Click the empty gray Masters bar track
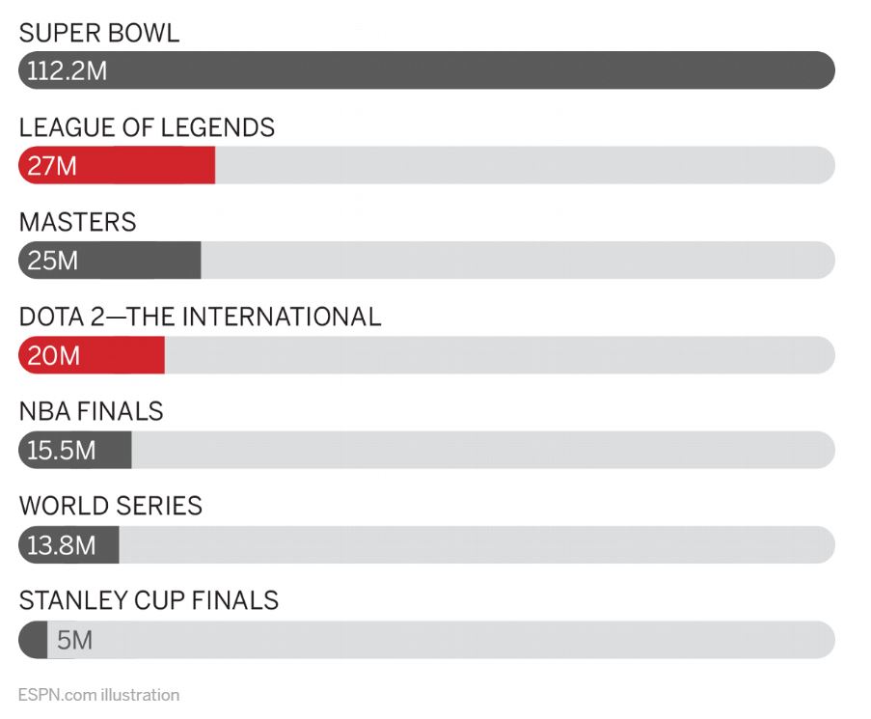This screenshot has height=719, width=871. click(517, 261)
